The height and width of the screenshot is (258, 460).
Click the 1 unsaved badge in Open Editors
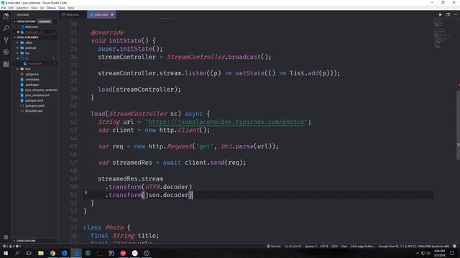tap(44, 21)
